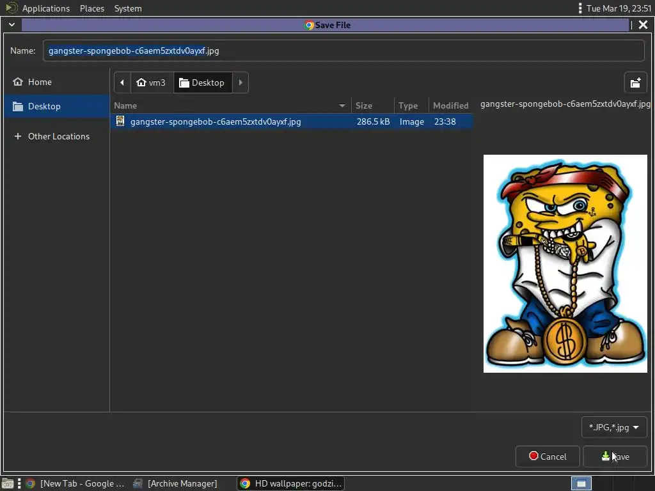Click the show desktop icon in taskbar
This screenshot has height=491, width=655.
tap(8, 483)
